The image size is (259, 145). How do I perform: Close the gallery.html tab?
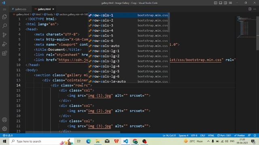tap(53, 9)
